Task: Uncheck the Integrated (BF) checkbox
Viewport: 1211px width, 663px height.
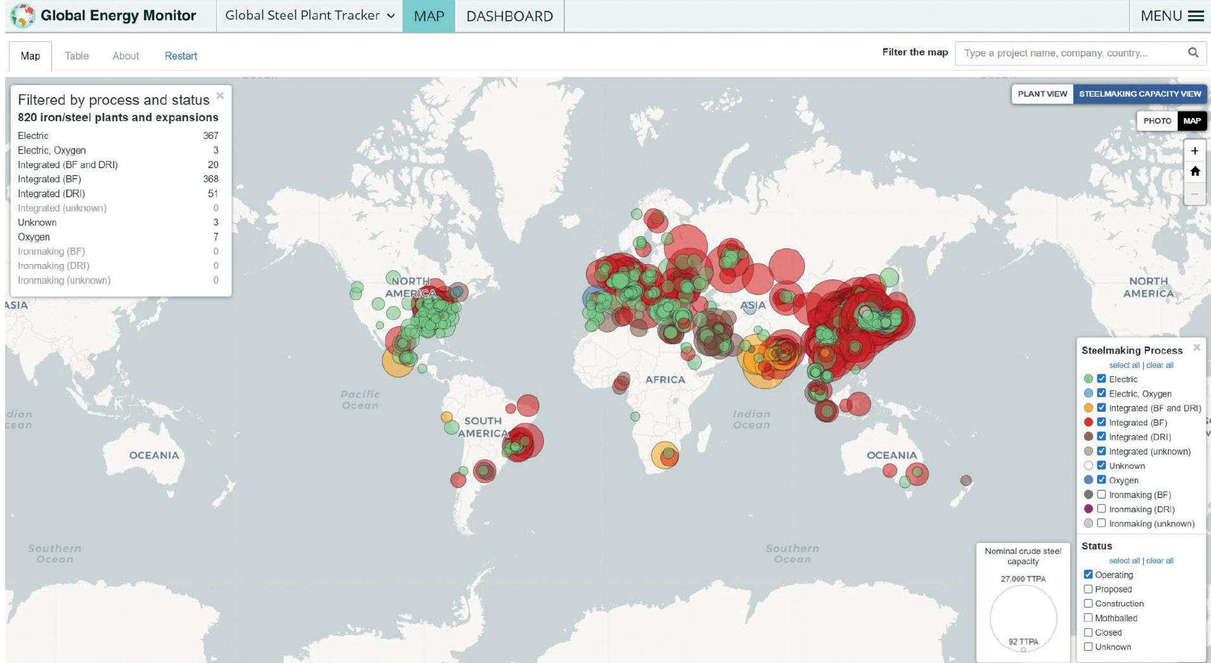Action: click(x=1101, y=422)
